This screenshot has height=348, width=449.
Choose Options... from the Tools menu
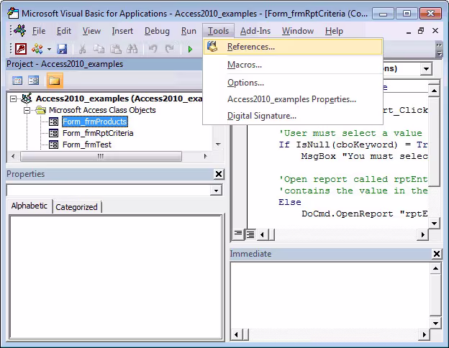pos(293,83)
